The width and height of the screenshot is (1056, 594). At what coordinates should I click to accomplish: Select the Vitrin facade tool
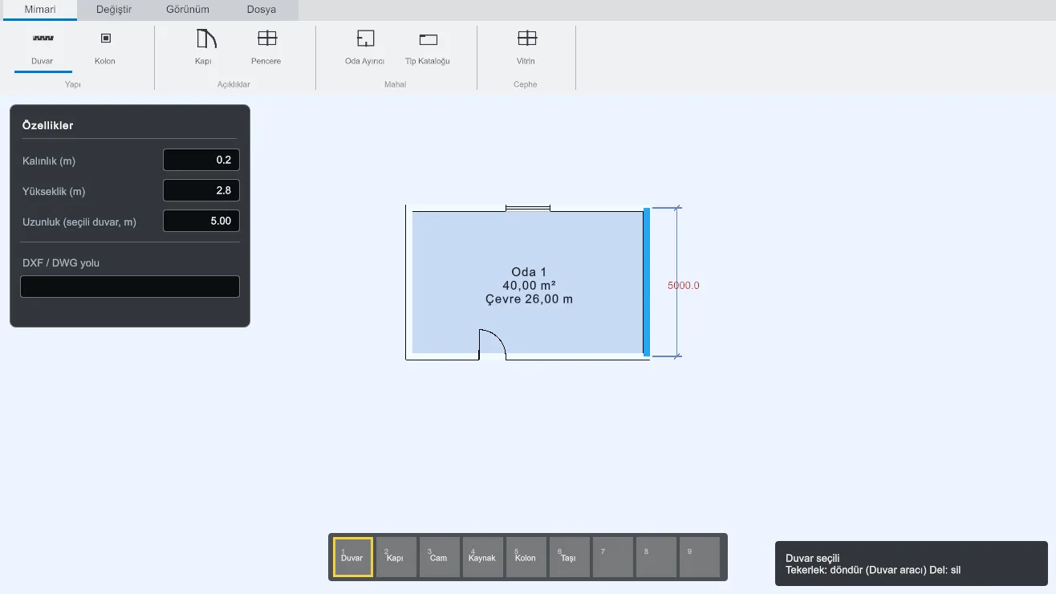pos(526,48)
